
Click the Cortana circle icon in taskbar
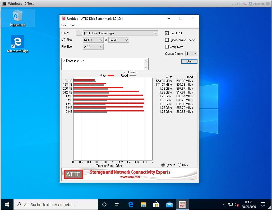point(104,205)
